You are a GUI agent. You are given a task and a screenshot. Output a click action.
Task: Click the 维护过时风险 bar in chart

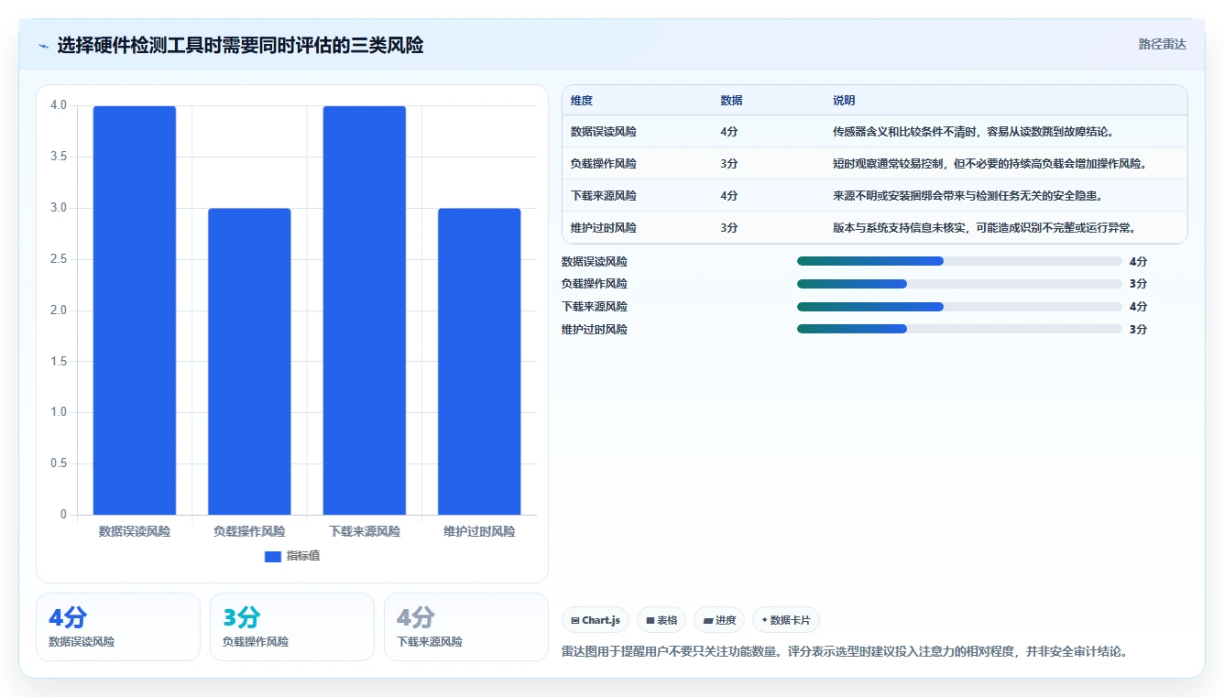click(x=479, y=362)
